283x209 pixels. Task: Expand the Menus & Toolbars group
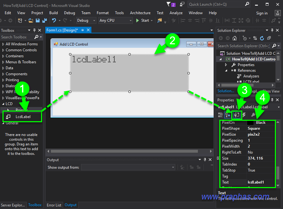pos(3,62)
